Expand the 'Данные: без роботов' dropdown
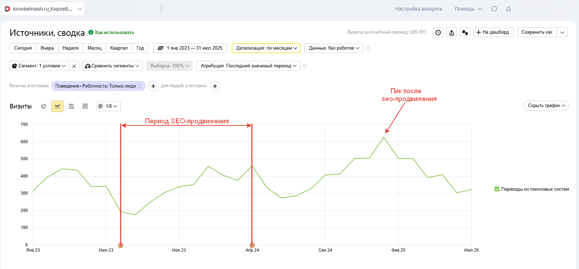 [x=333, y=48]
